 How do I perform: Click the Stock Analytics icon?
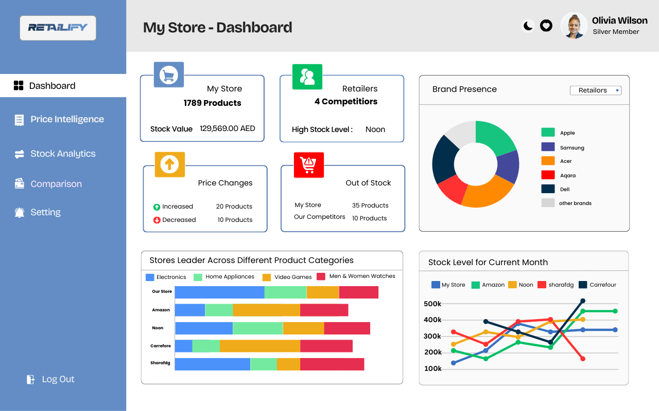click(18, 153)
